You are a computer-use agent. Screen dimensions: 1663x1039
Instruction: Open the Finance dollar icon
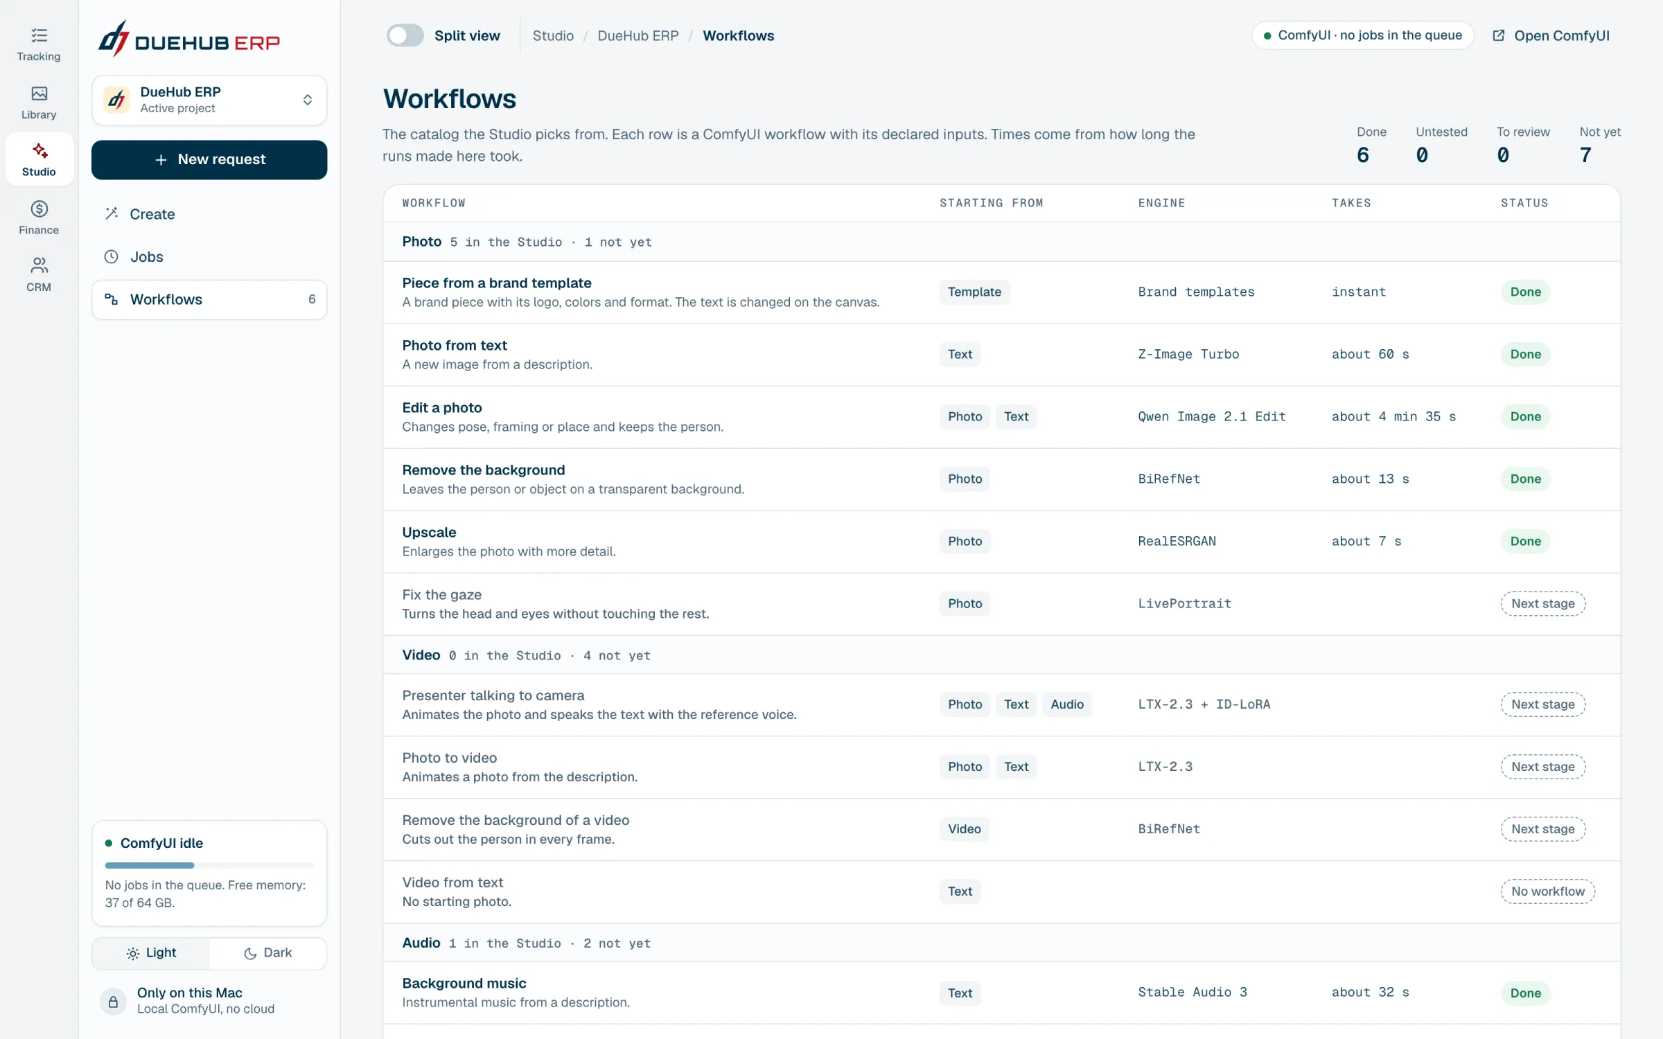pos(39,208)
